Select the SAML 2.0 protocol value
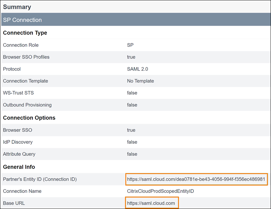 coord(138,69)
